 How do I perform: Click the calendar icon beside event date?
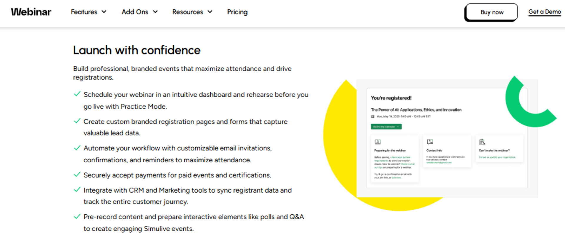pos(373,116)
